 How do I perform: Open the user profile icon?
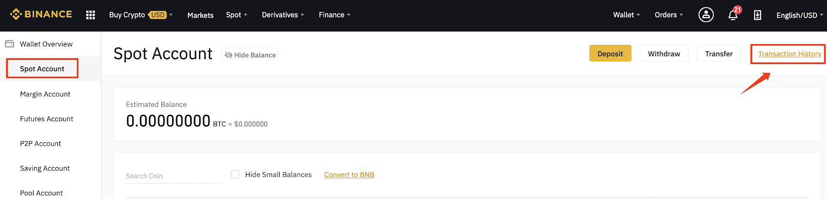click(706, 14)
